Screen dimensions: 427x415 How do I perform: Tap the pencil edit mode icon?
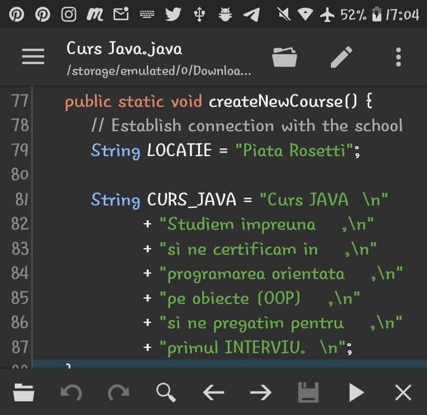[341, 57]
